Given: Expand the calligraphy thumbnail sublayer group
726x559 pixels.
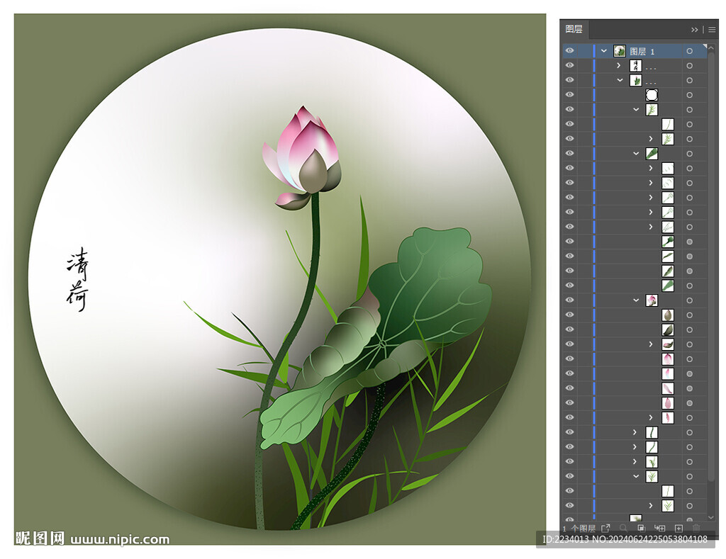Looking at the screenshot, I should [x=619, y=66].
